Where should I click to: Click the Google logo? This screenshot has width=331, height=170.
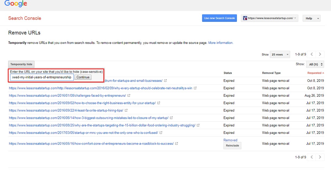pos(16,4)
